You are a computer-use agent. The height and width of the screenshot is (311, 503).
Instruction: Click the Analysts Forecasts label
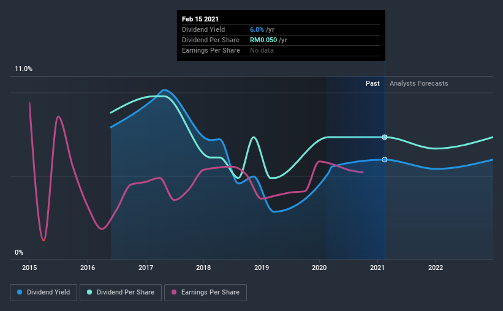418,83
